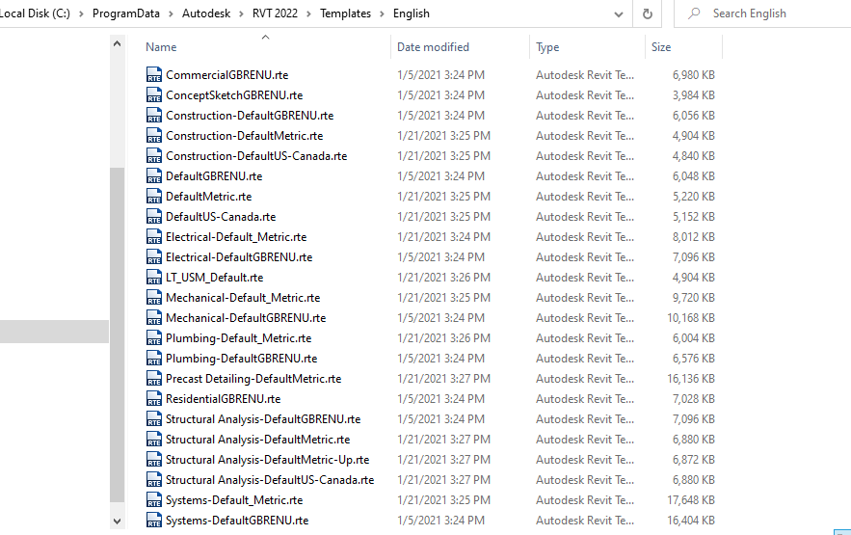Select file name Mechanical-DefaultGBRENU.rte
This screenshot has height=535, width=851.
246,318
